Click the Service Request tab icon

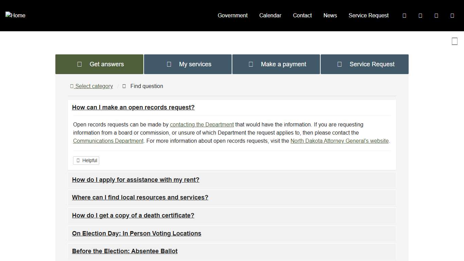[x=339, y=64]
